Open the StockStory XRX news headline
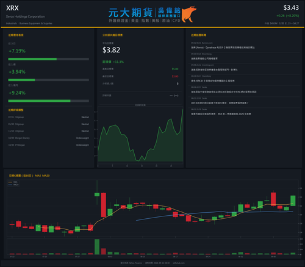305x267 pixels. pyautogui.click(x=213, y=81)
